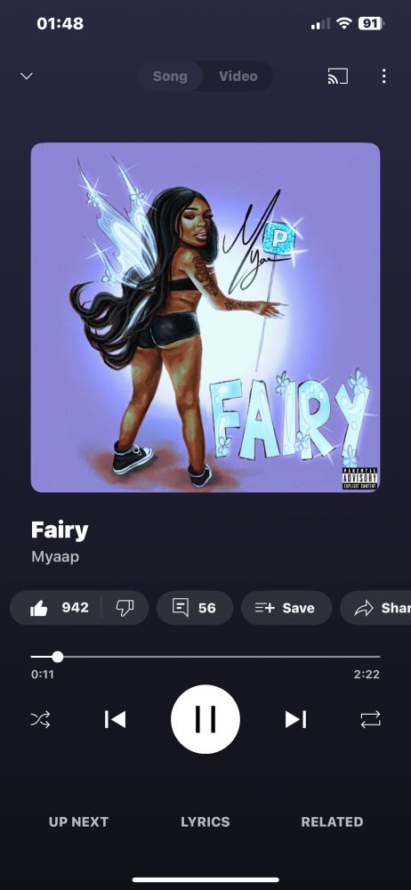411x890 pixels.
Task: Open the comments showing 56
Action: point(195,608)
